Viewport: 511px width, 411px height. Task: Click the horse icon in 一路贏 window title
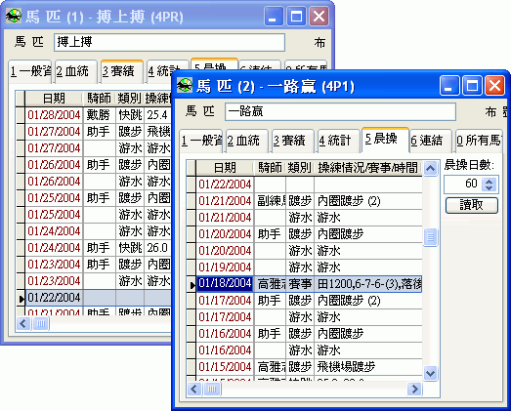point(185,86)
